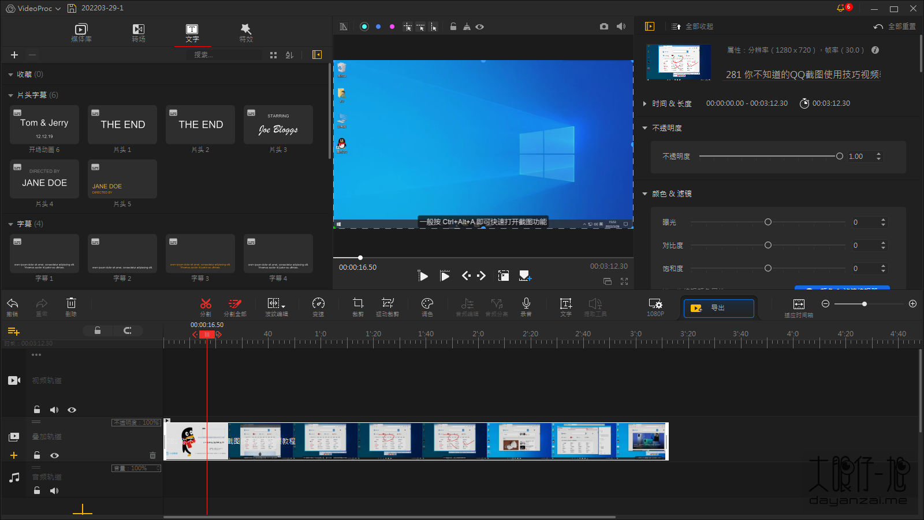Viewport: 924px width, 520px height.
Task: Mute the preview volume speaker
Action: [621, 27]
